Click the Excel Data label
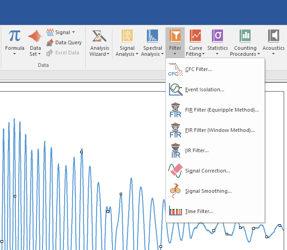 pos(67,53)
